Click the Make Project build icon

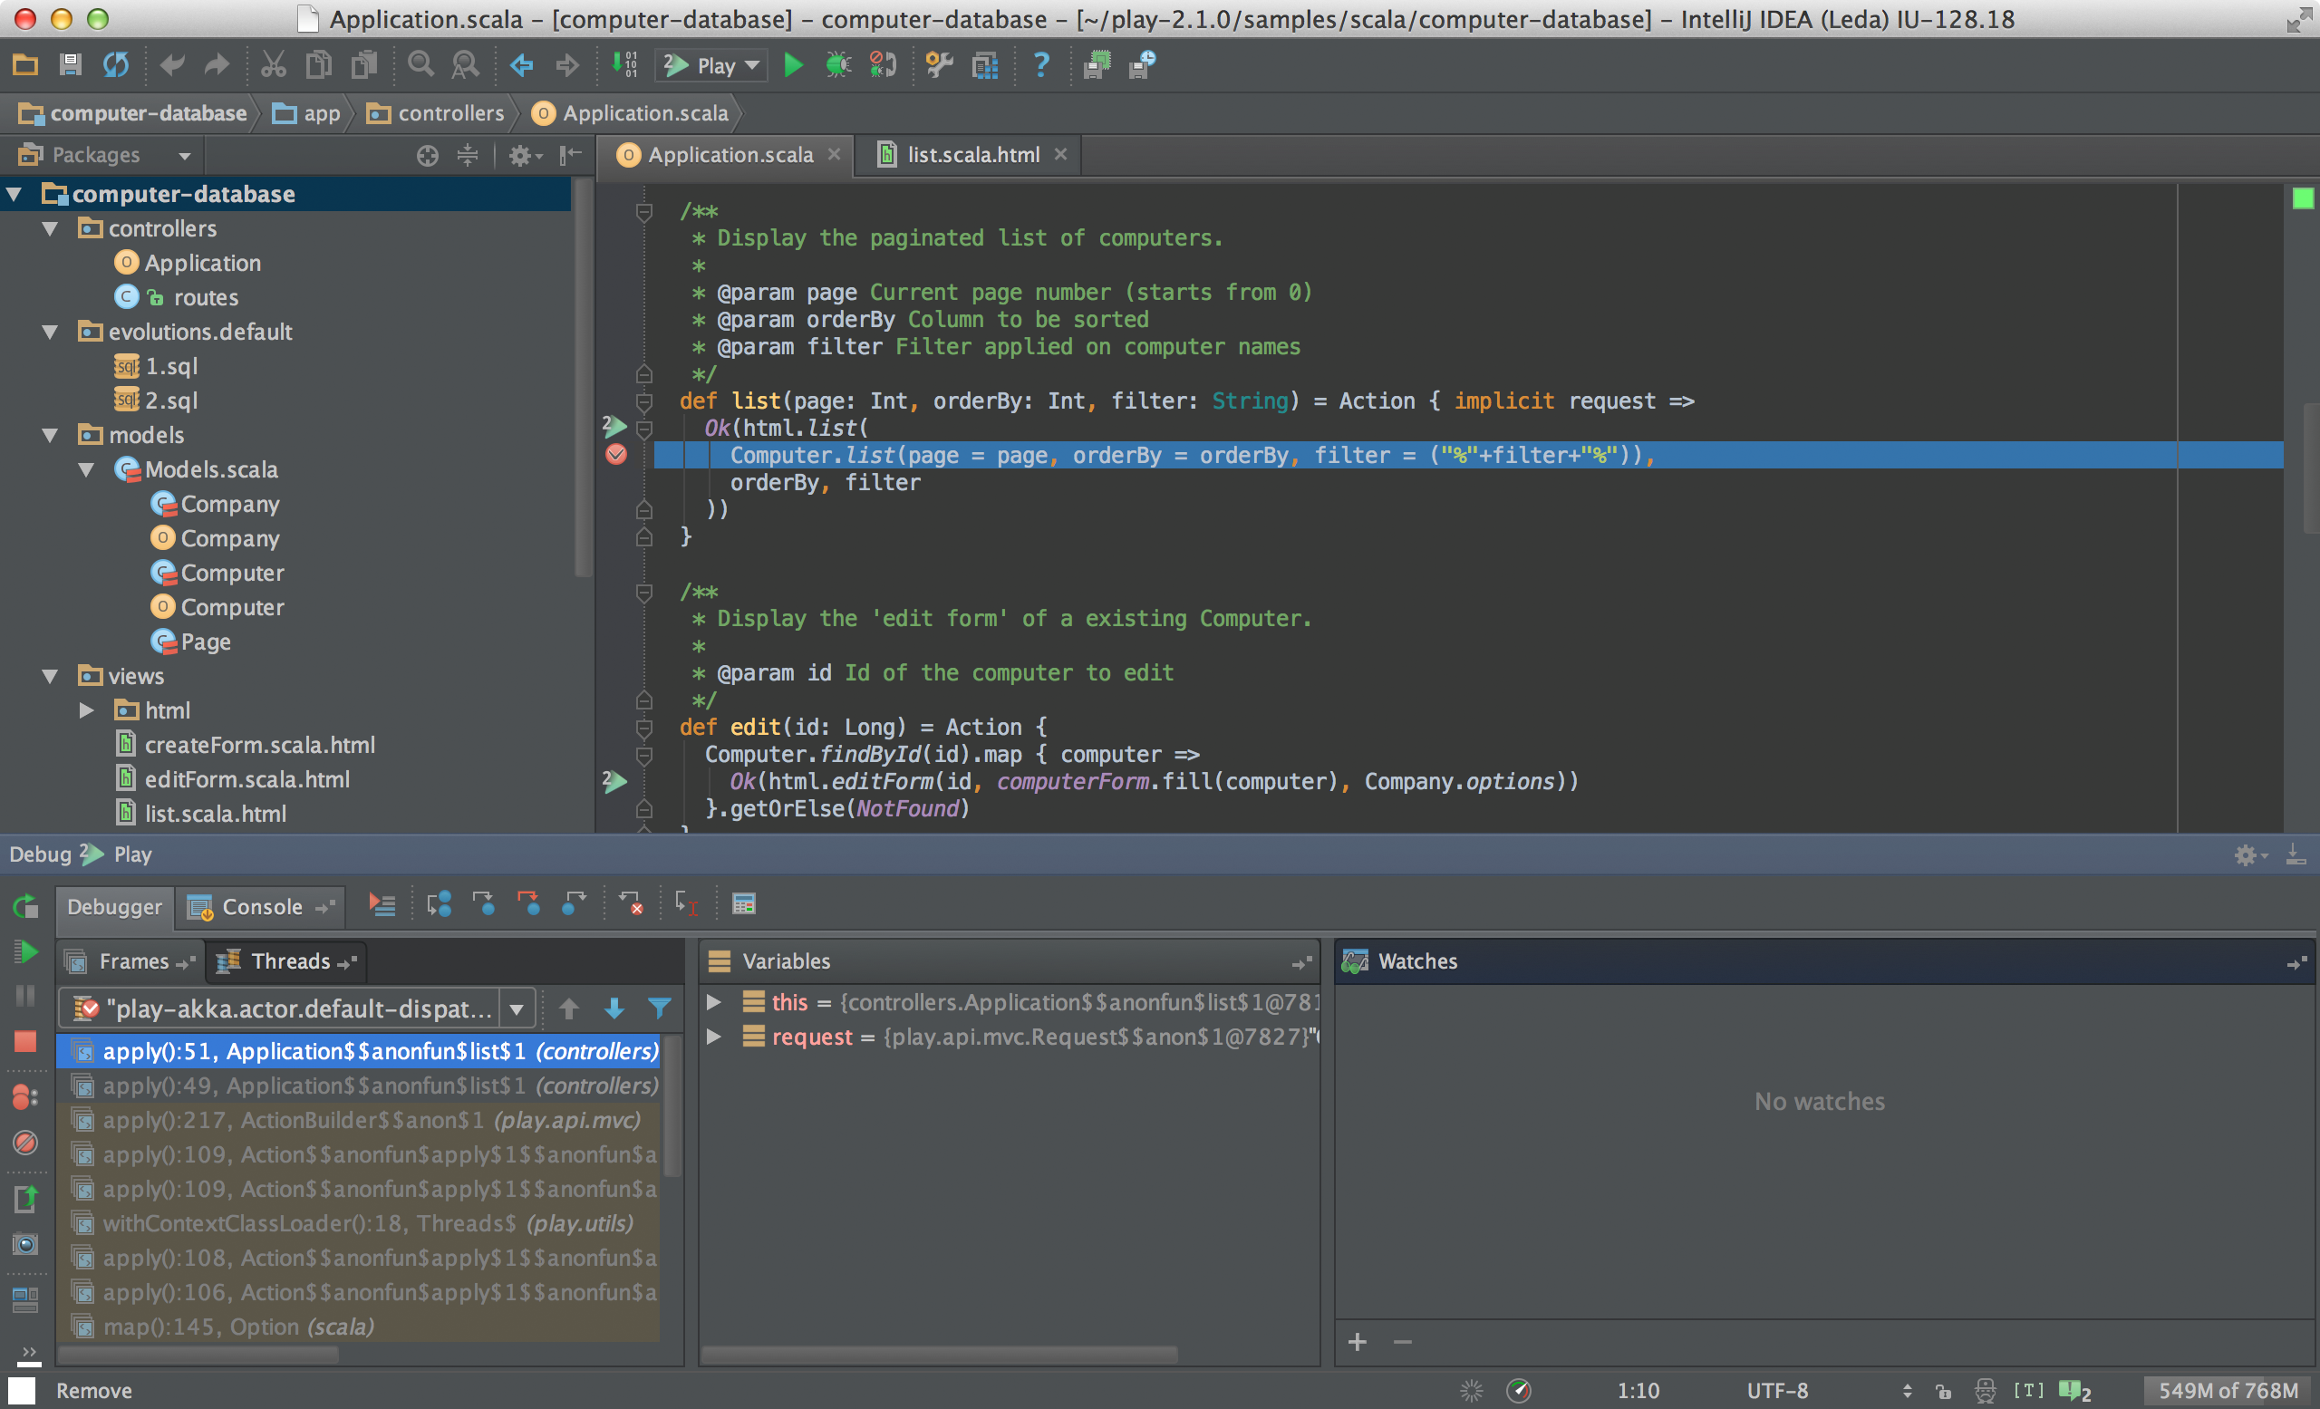[x=624, y=65]
